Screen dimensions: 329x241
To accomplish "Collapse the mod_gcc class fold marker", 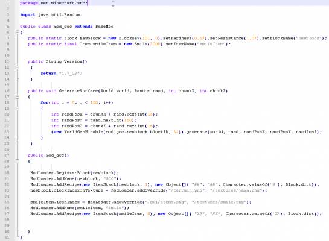I will point(18,33).
